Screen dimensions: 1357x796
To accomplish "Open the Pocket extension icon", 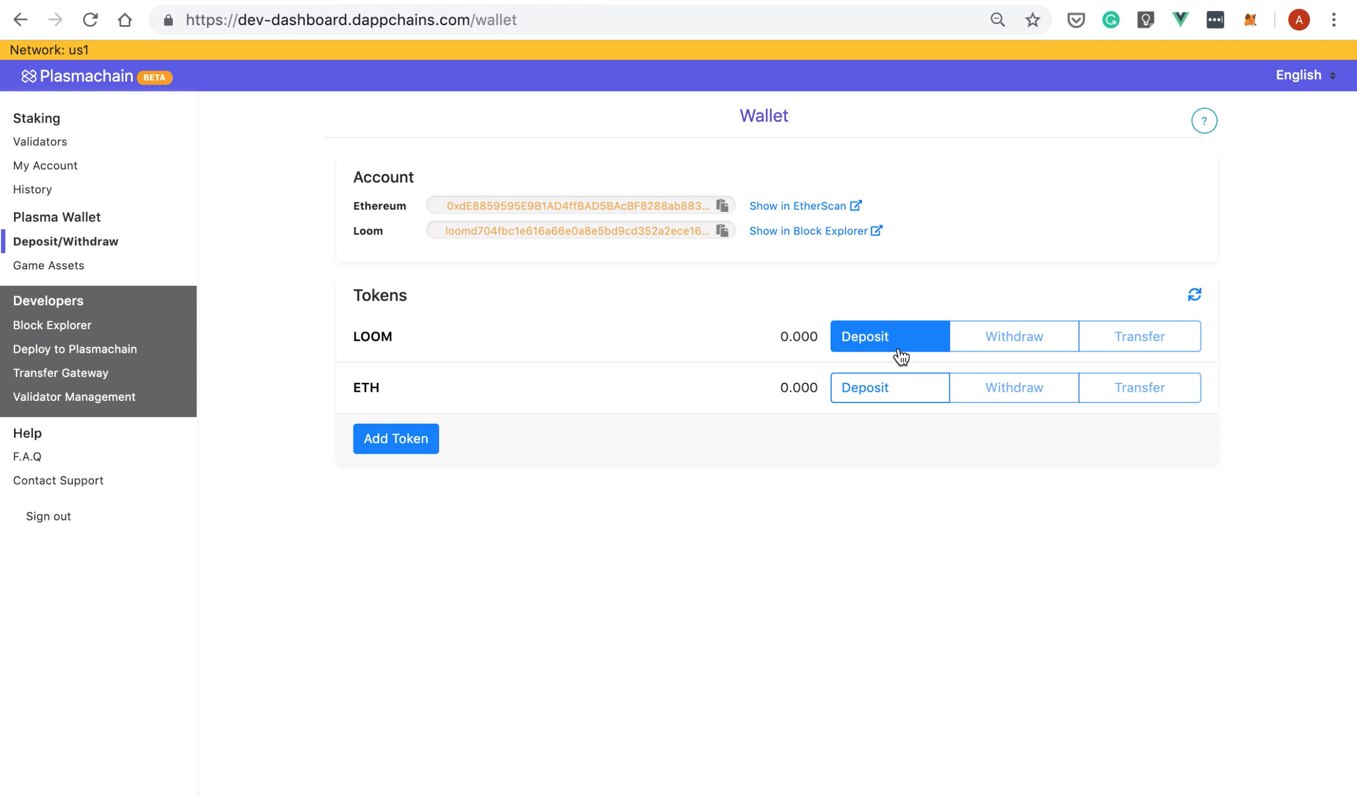I will [1076, 21].
